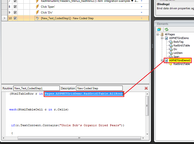This screenshot has width=194, height=144.
Task: Select the ListItem element
Action: (178, 53)
